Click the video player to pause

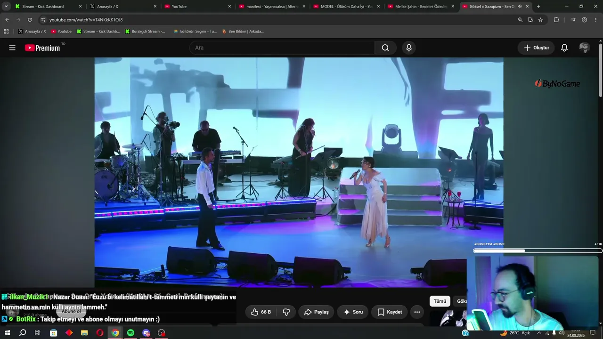point(299,172)
